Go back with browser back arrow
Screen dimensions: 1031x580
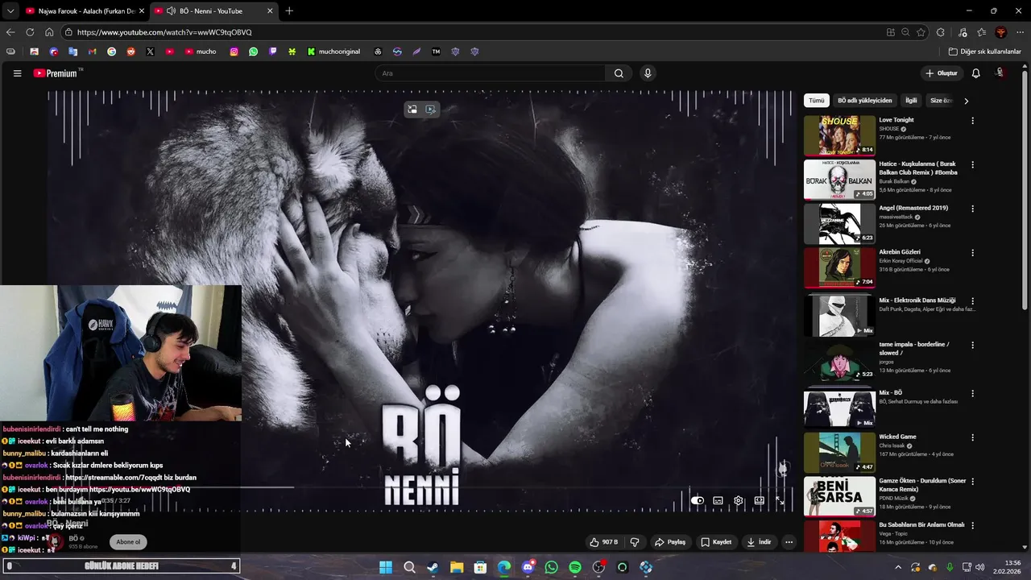click(10, 32)
